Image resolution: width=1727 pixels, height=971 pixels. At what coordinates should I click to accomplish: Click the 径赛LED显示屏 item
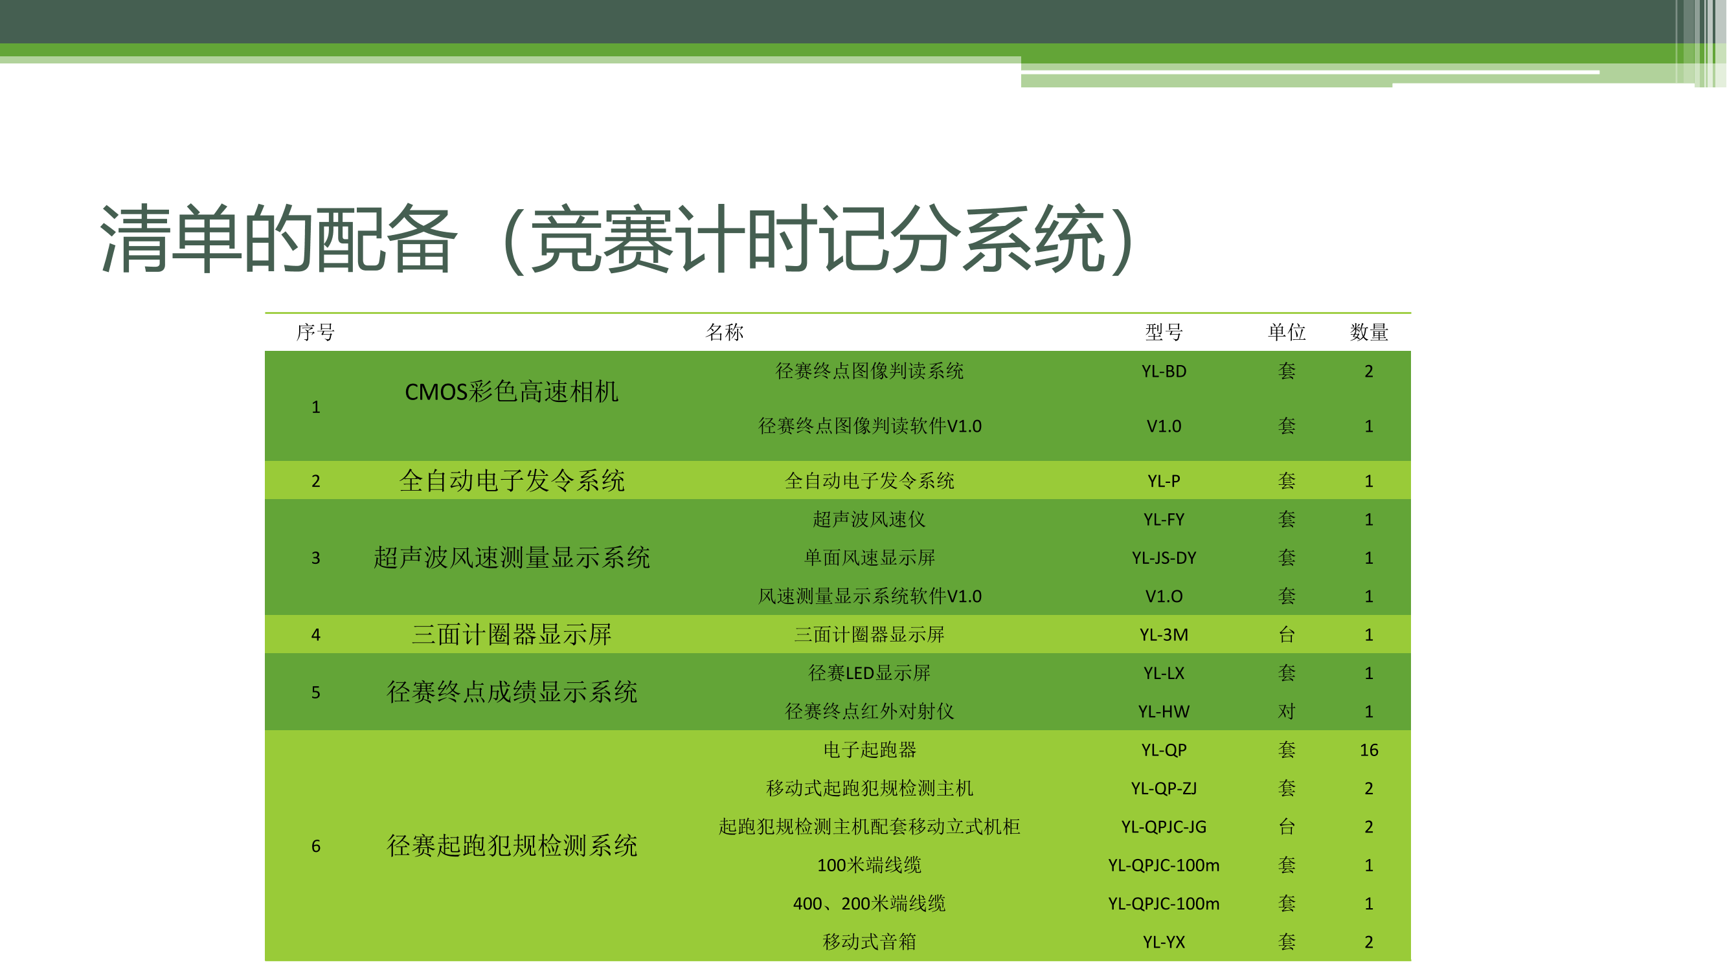point(870,673)
